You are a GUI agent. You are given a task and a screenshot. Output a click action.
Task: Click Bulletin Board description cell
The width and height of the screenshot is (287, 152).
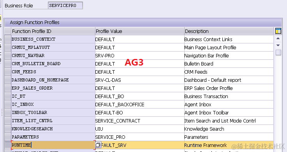(x=229, y=64)
